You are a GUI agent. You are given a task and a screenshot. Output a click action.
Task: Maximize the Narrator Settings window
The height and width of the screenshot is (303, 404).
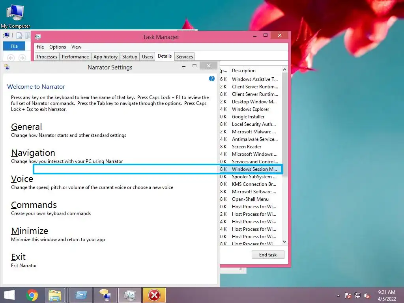click(x=195, y=66)
